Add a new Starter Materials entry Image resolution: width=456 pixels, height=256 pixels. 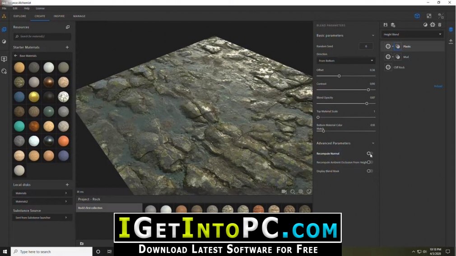67,47
